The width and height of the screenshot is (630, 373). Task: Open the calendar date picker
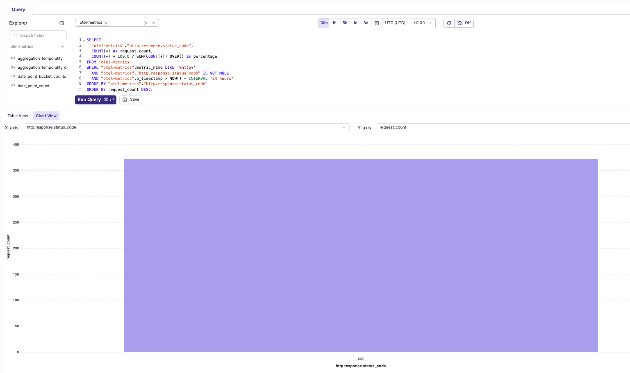coord(377,23)
